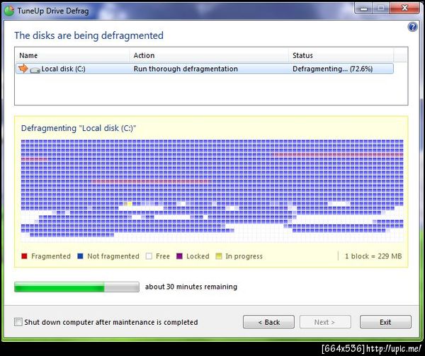Click the 'Defragmenting... (72.6%)' status text
Screen dimensions: 425x356
(x=333, y=69)
